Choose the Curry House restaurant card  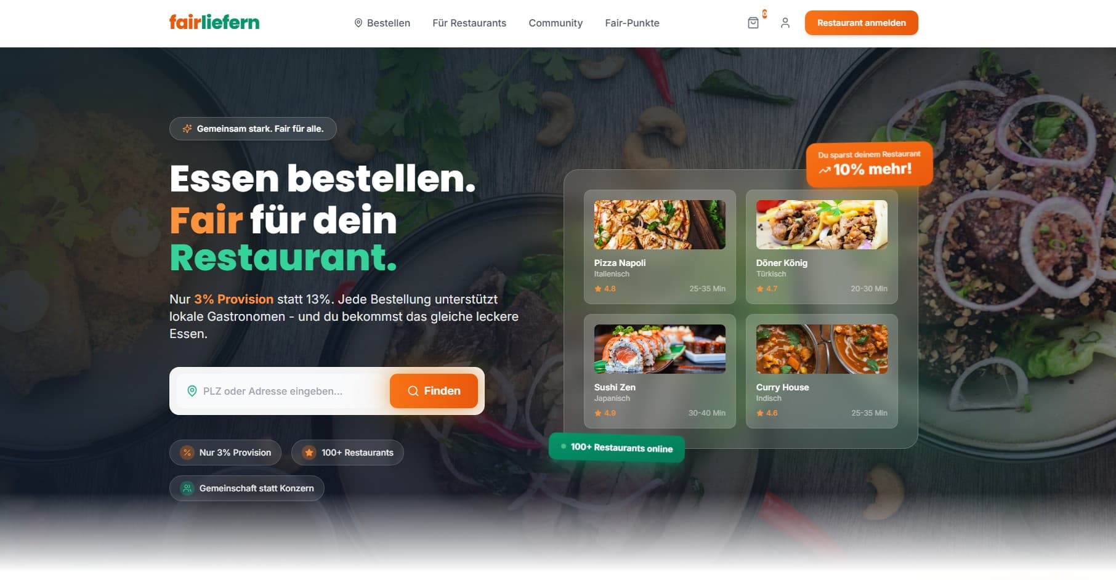click(x=822, y=371)
